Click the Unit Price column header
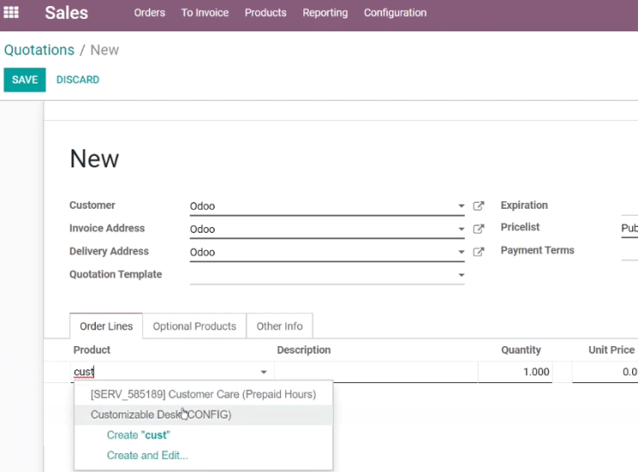The height and width of the screenshot is (472, 638). click(x=611, y=349)
